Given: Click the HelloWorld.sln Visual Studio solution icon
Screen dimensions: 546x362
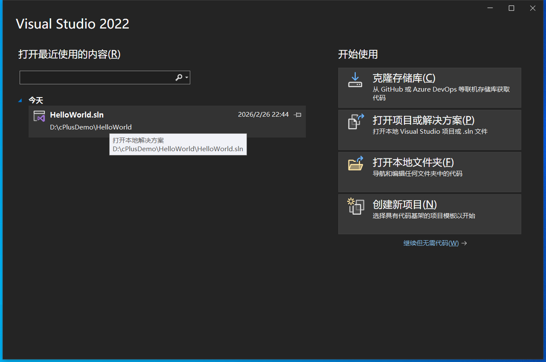Looking at the screenshot, I should pyautogui.click(x=39, y=116).
